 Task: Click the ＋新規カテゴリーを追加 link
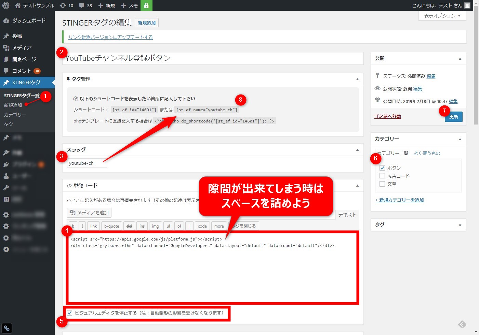399,200
